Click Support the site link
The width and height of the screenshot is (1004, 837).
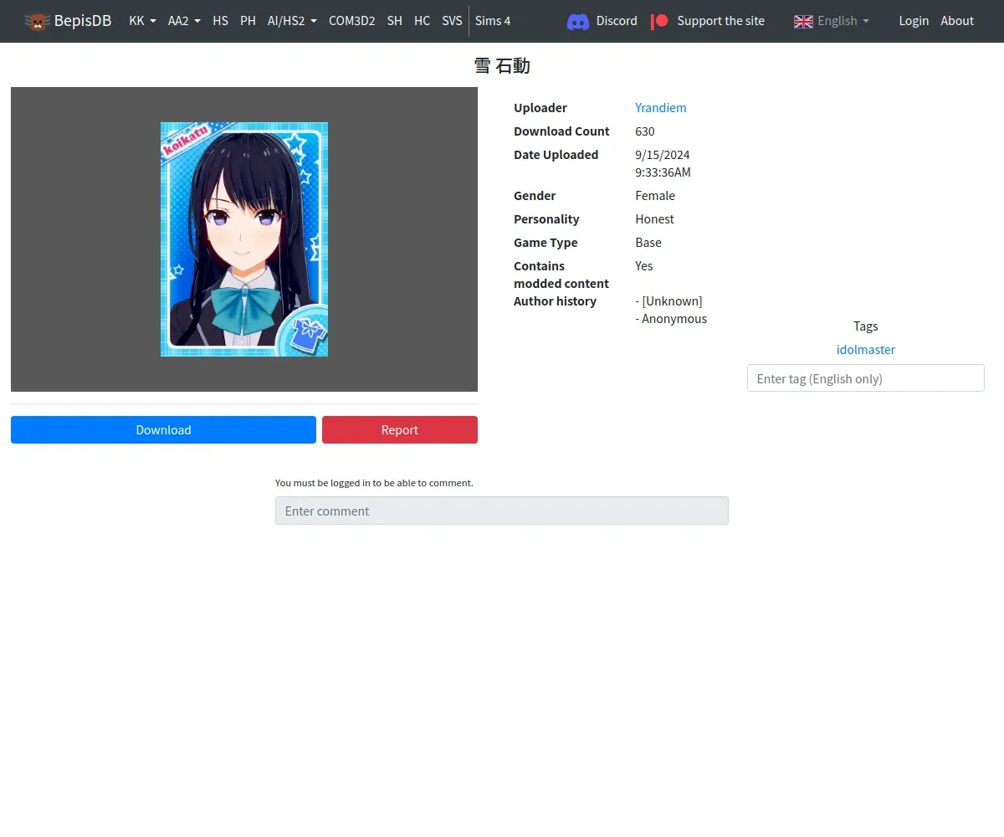(x=720, y=21)
